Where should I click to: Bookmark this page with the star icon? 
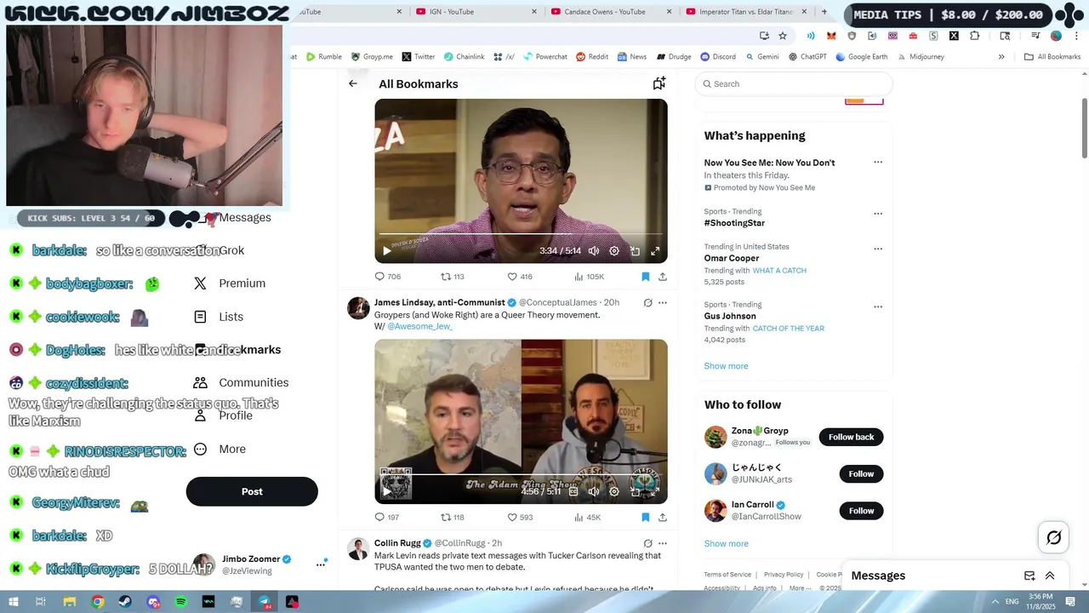click(x=783, y=36)
